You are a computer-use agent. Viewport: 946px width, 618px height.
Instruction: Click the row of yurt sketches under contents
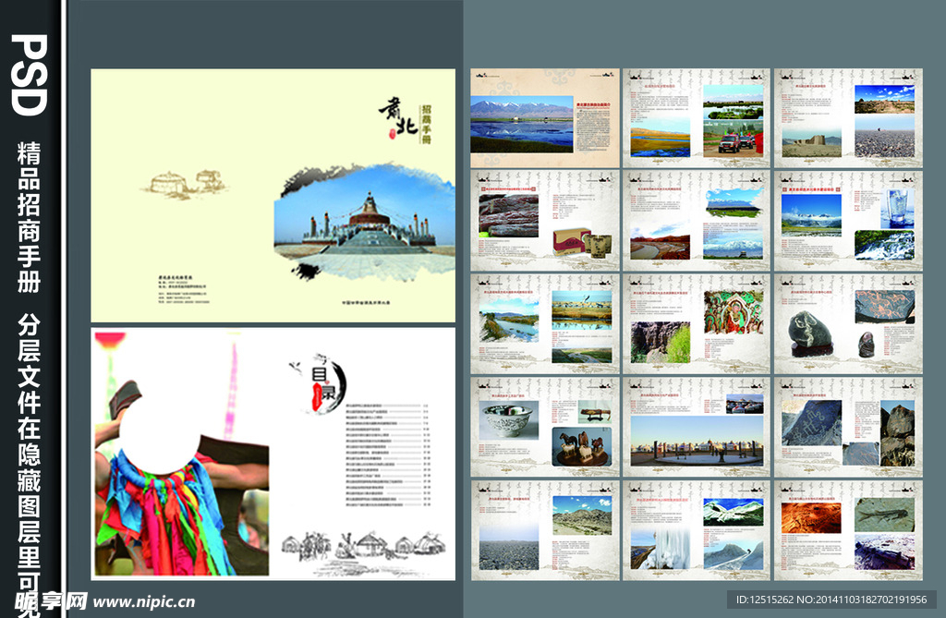362,544
